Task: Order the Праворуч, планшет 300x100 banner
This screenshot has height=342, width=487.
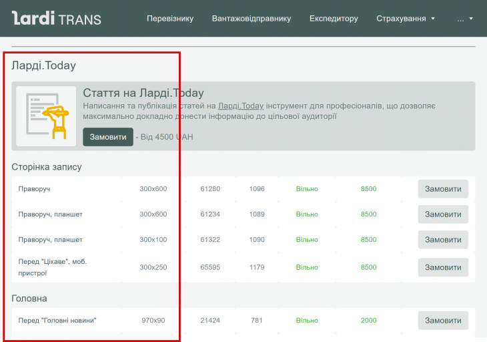Action: 443,240
